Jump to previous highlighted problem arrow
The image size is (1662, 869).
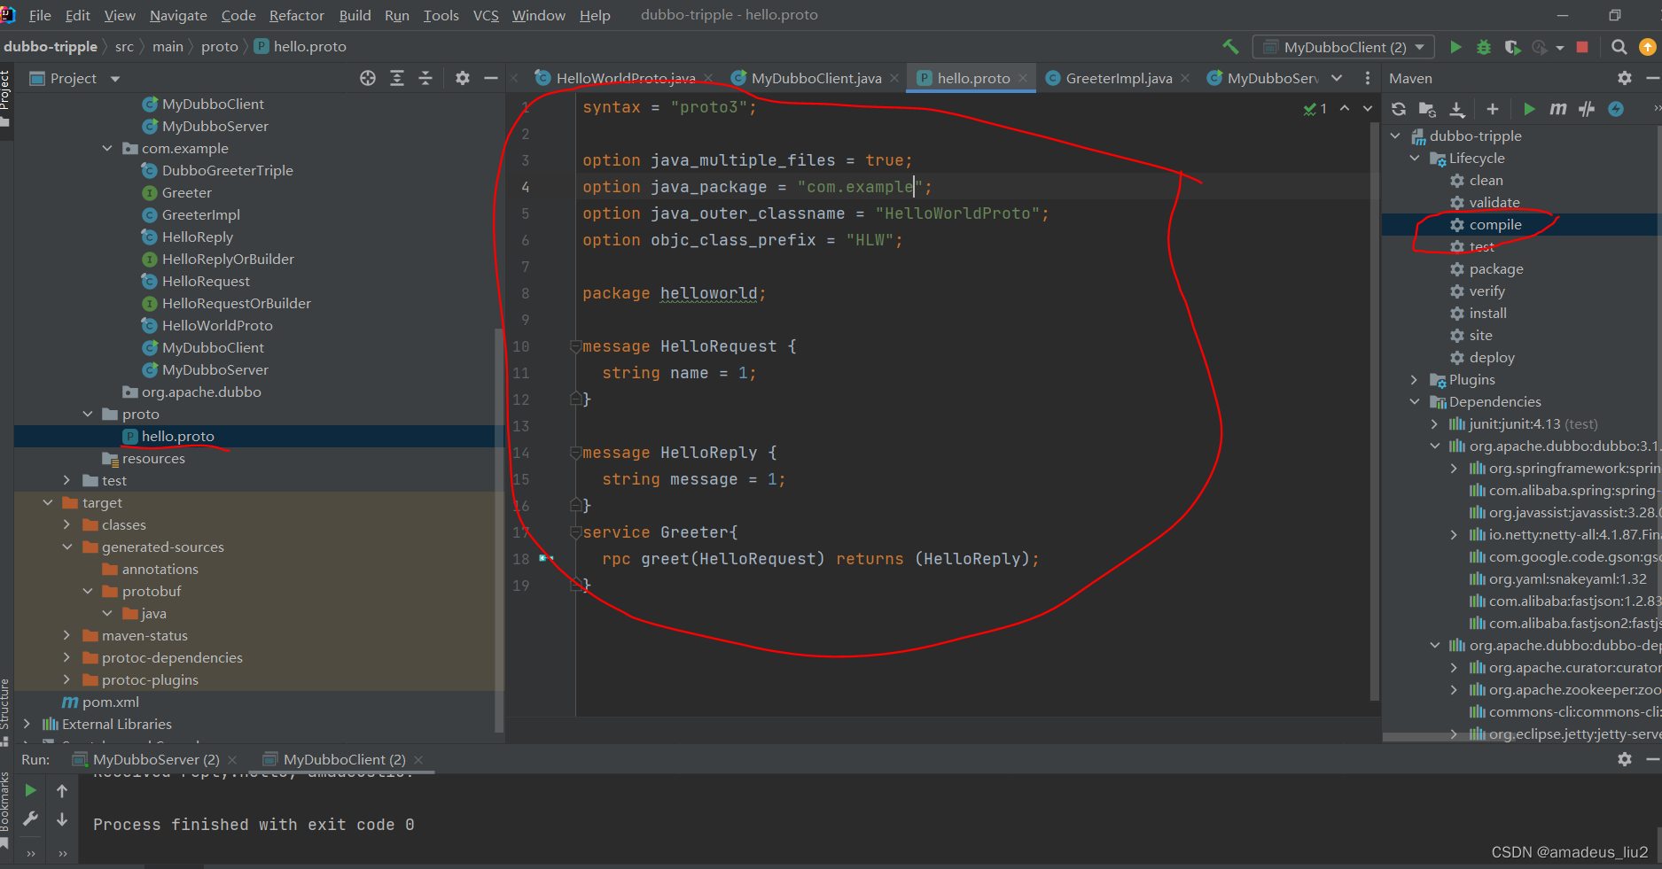coord(1345,108)
